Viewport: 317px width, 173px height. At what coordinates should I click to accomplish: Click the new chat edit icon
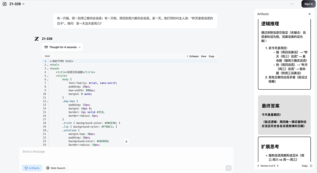click(x=4, y=4)
